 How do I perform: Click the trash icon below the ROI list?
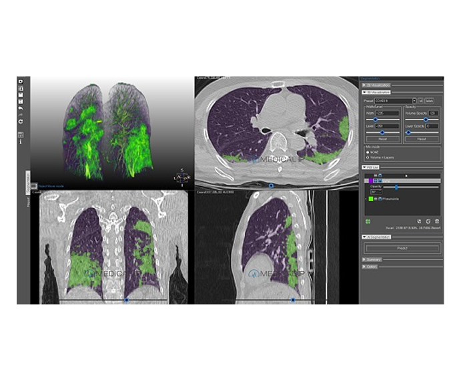[437, 221]
